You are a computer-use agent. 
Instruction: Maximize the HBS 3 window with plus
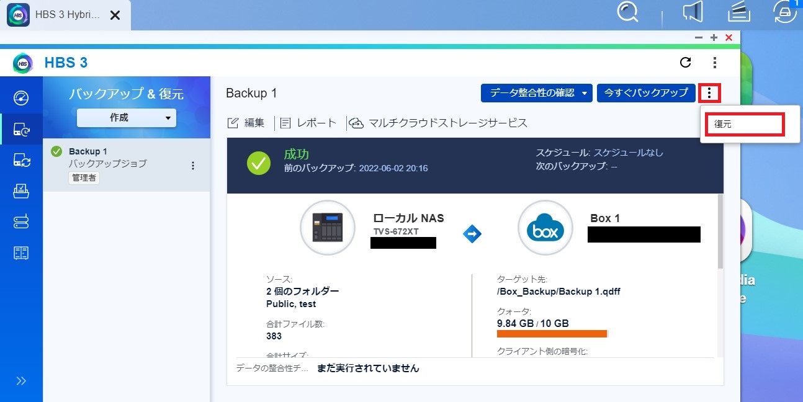tap(714, 37)
